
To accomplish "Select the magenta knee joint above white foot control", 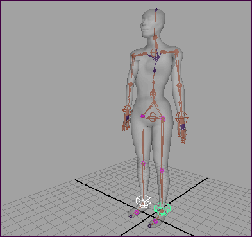I will tap(143, 164).
